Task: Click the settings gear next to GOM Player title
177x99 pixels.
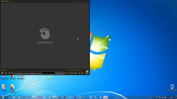Action: [9, 1]
